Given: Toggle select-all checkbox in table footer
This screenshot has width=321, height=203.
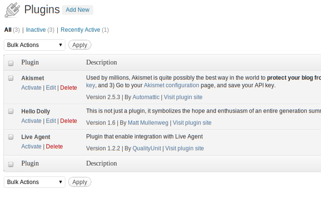Looking at the screenshot, I should pos(10,164).
